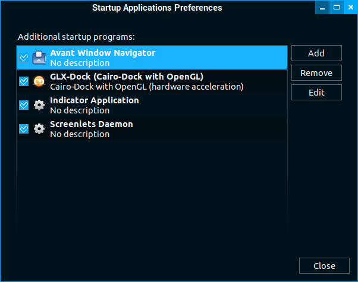Click the Screenlets Daemon gear icon

click(x=39, y=129)
